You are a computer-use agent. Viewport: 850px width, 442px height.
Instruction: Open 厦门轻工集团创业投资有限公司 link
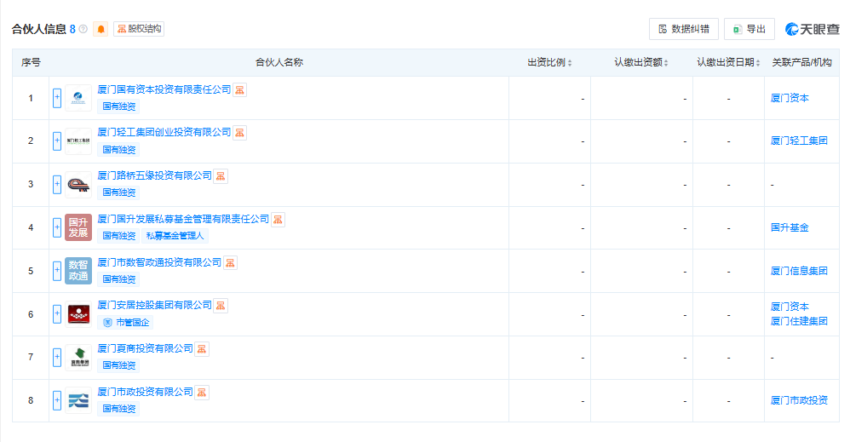(164, 132)
